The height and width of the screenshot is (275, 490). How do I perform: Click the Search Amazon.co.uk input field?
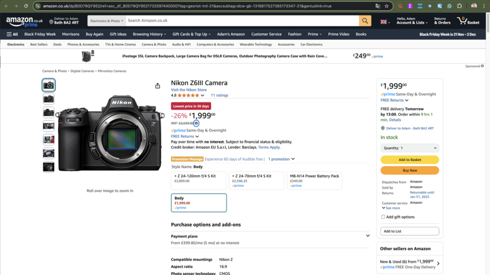pyautogui.click(x=242, y=21)
